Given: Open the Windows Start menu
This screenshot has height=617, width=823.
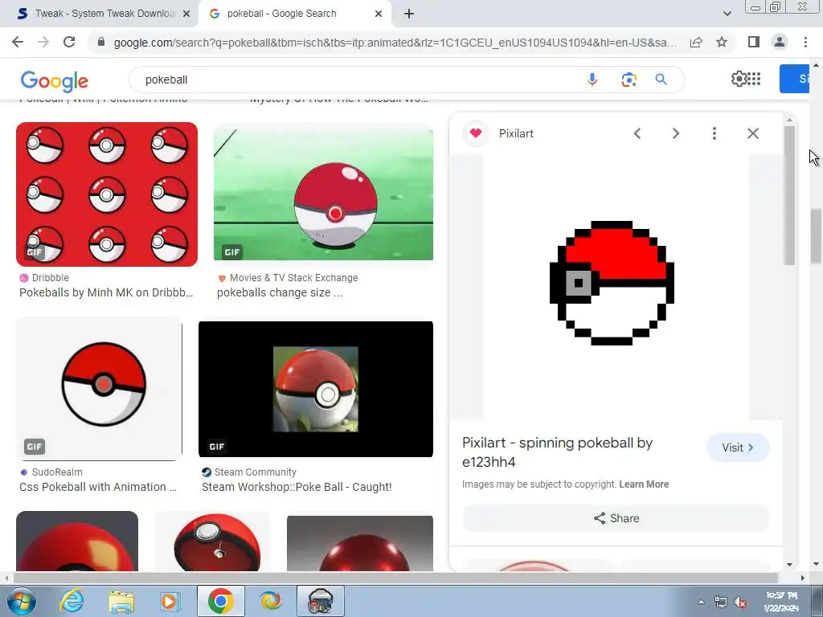Looking at the screenshot, I should [x=20, y=601].
